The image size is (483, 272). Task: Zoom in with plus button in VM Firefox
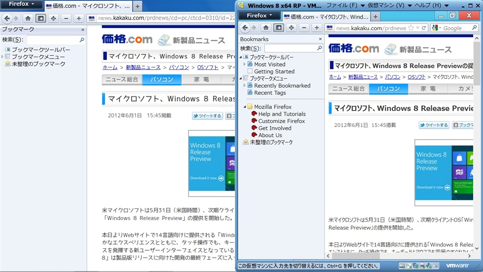click(x=316, y=28)
